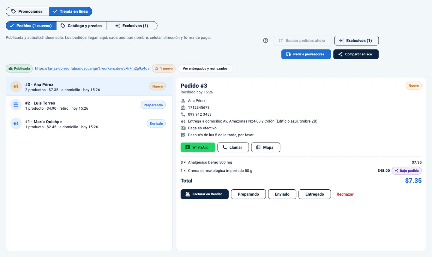Click the ID card icon beside 1712345673
This screenshot has width=432, height=257.
(183, 108)
